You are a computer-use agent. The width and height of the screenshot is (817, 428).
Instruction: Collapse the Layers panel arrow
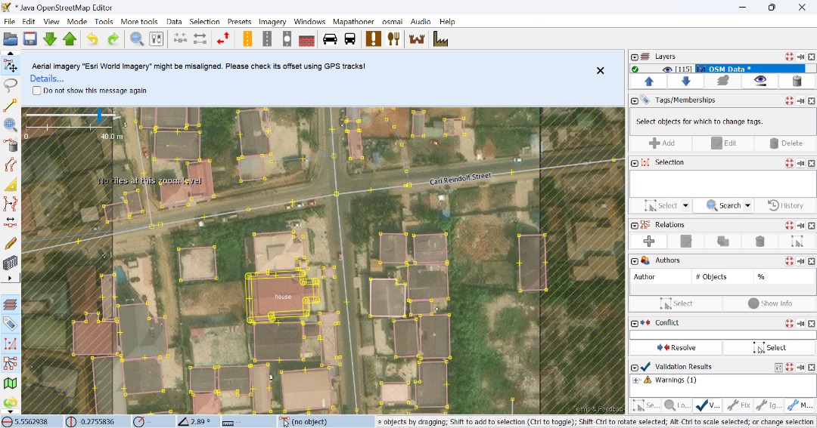pyautogui.click(x=634, y=57)
